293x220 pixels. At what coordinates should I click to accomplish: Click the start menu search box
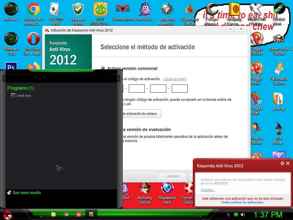(x=61, y=78)
